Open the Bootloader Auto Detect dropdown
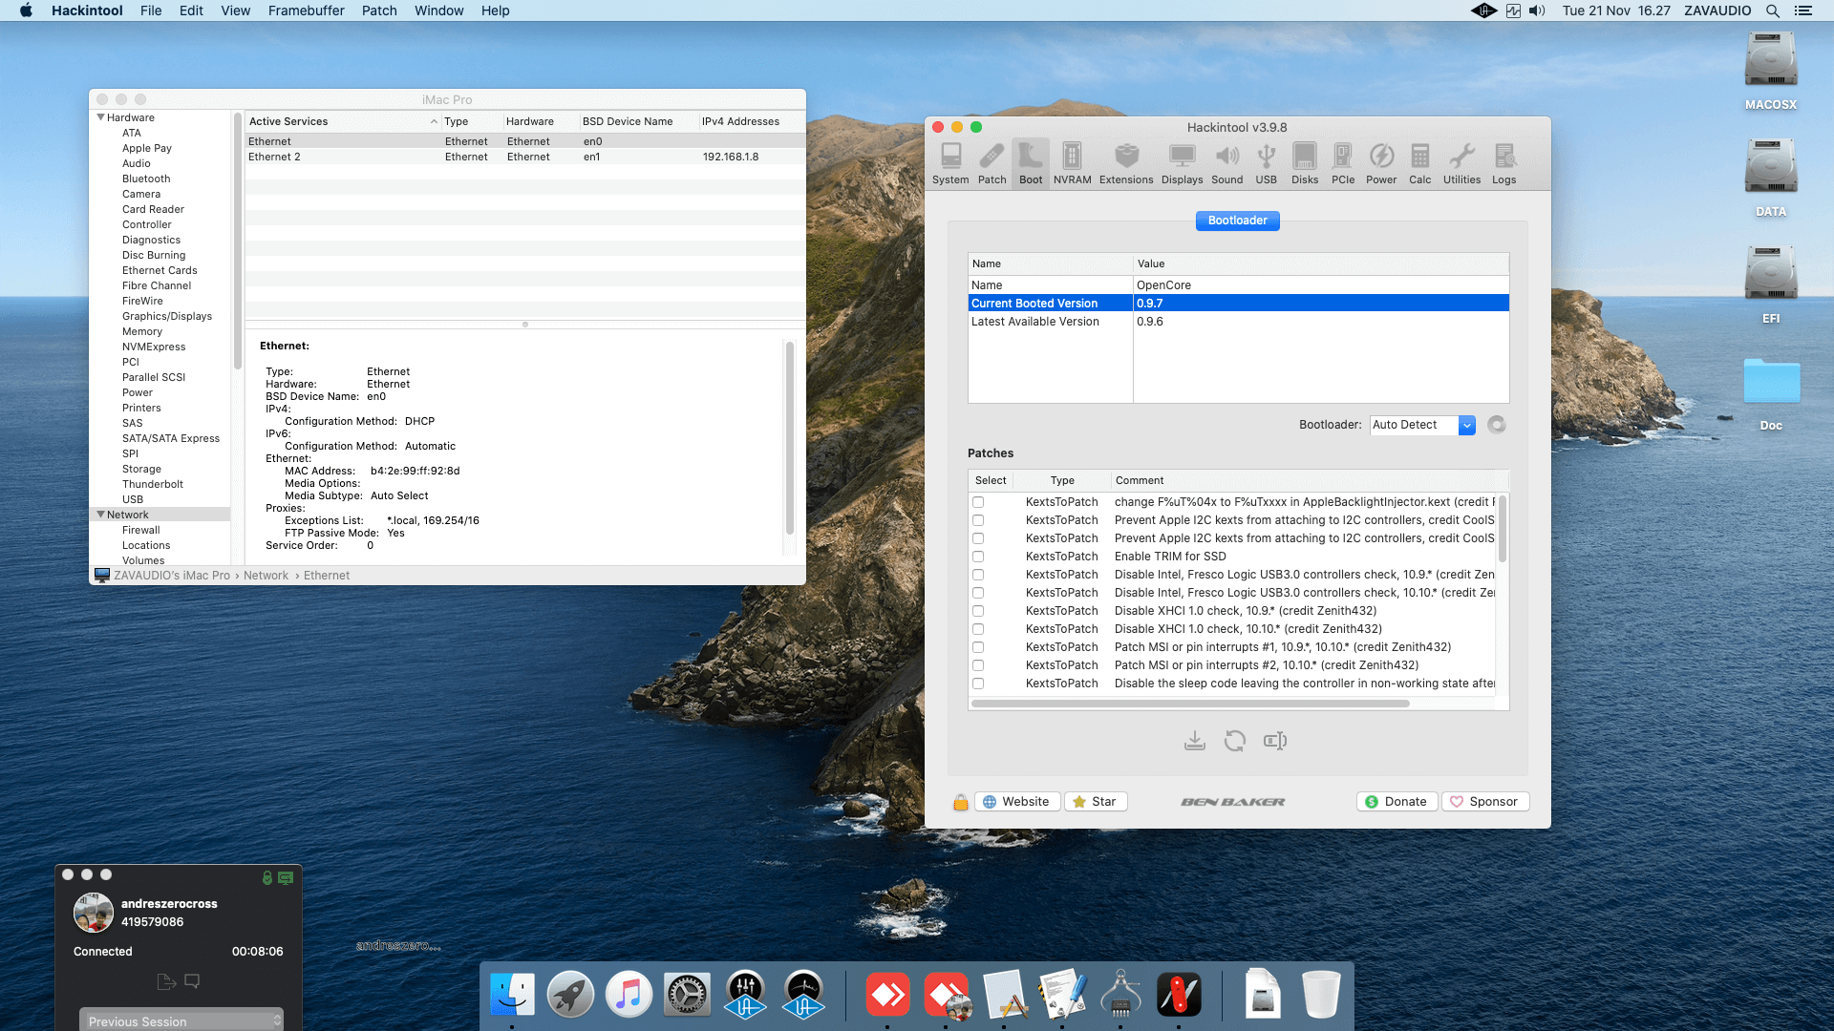The height and width of the screenshot is (1031, 1834). click(x=1422, y=425)
